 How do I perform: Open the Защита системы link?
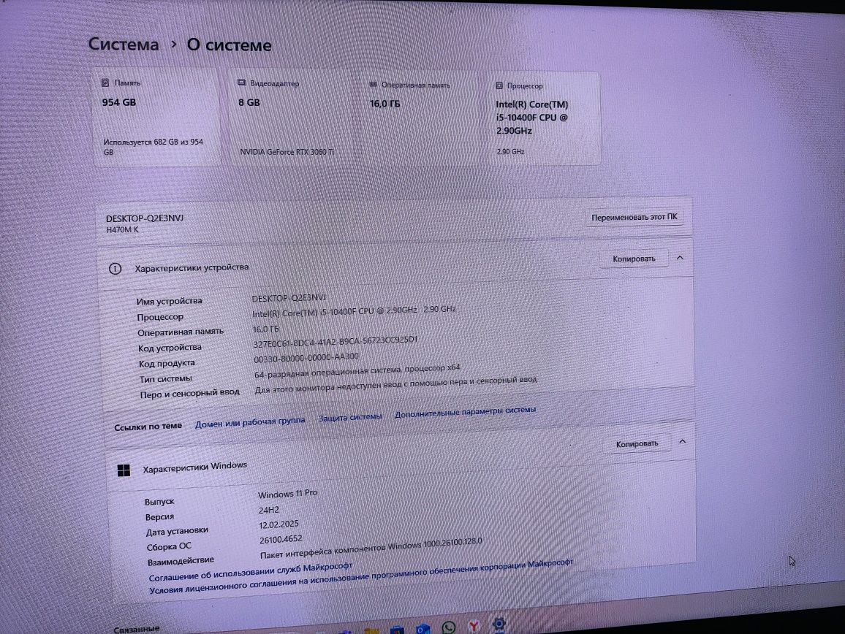tap(350, 417)
